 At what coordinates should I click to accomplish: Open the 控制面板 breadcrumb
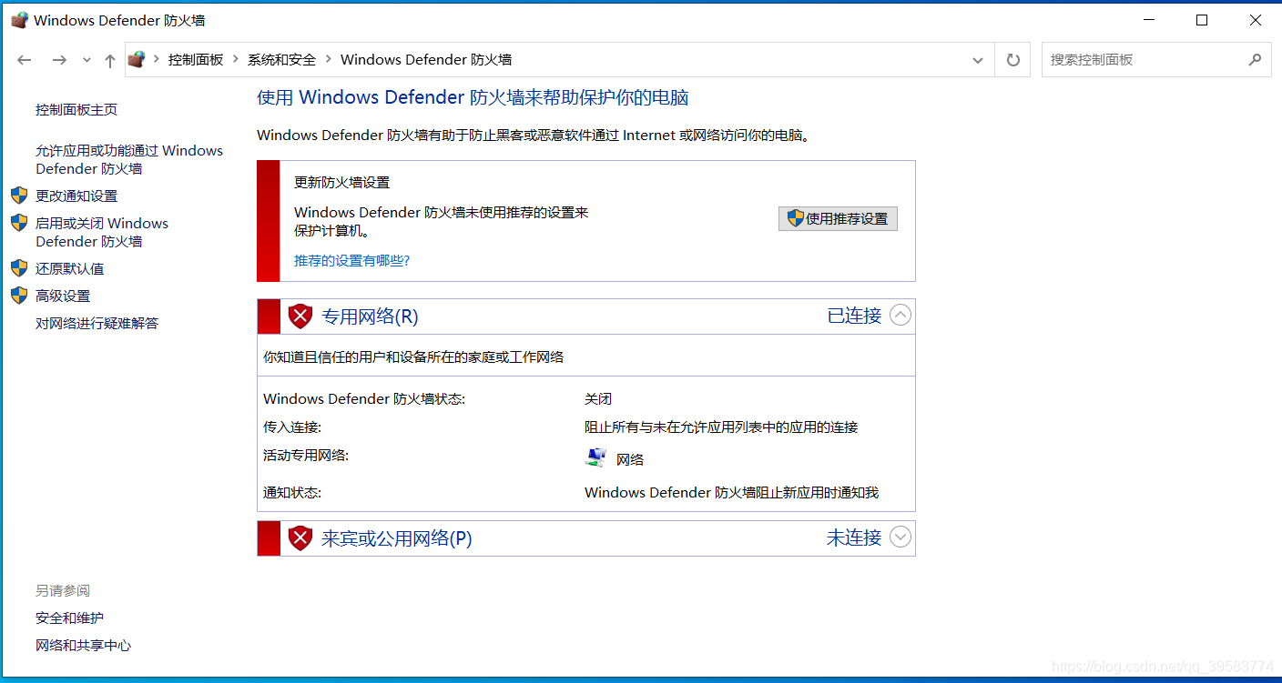196,60
